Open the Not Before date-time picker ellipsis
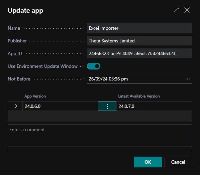 188,79
